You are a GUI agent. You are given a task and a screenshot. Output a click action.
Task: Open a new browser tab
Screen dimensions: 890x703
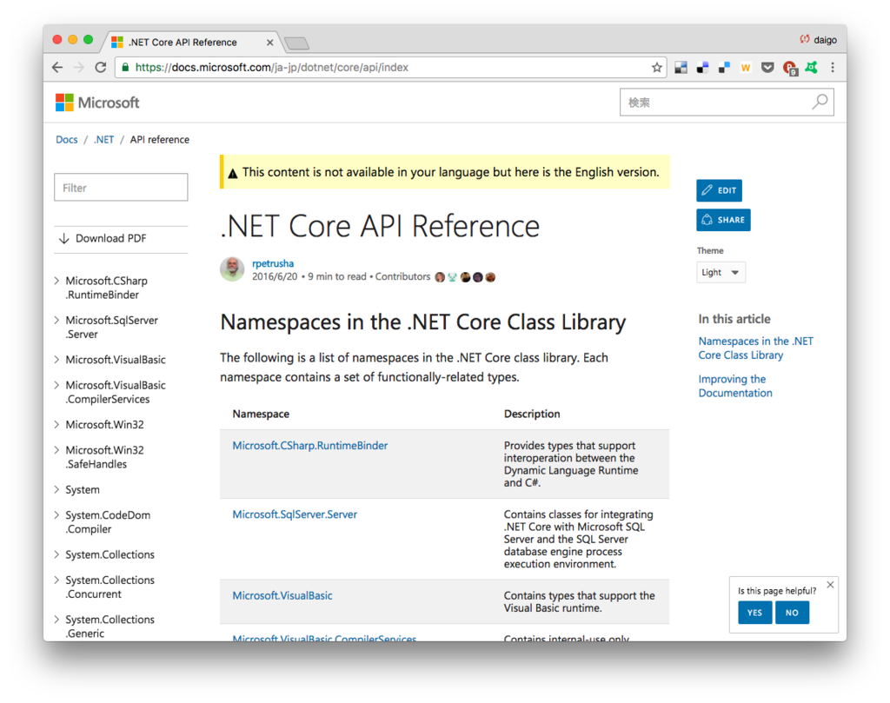coord(296,43)
